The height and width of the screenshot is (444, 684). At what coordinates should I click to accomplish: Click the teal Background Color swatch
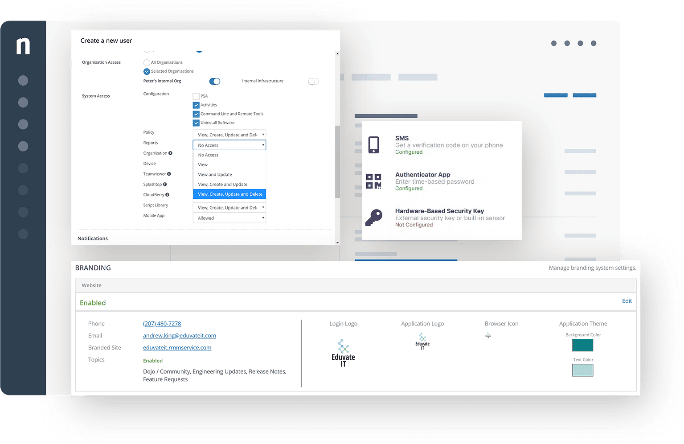[582, 345]
